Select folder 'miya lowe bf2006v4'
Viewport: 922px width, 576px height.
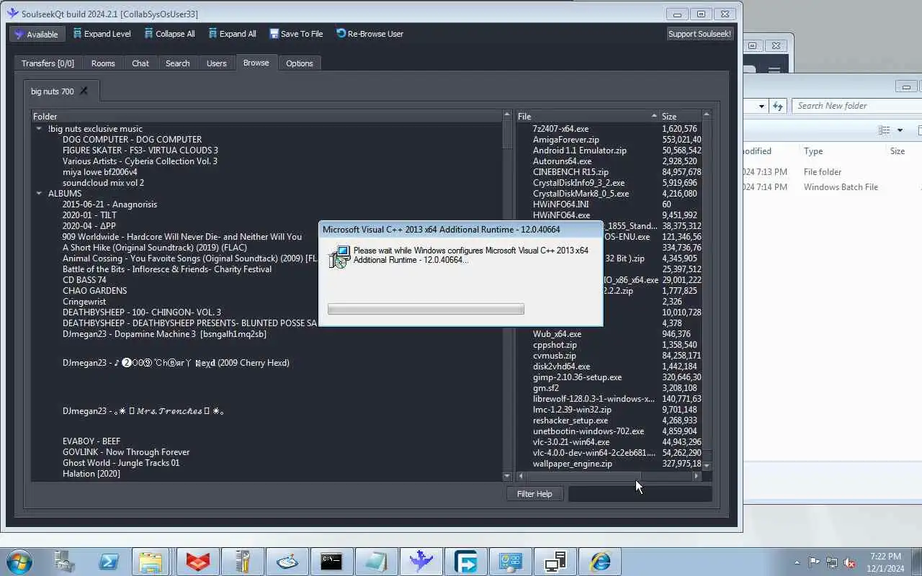[x=99, y=172]
